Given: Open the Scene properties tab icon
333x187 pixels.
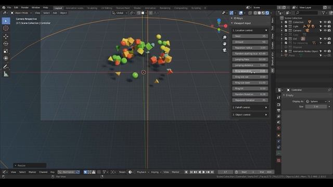Looking at the screenshot, I should click(x=278, y=122).
